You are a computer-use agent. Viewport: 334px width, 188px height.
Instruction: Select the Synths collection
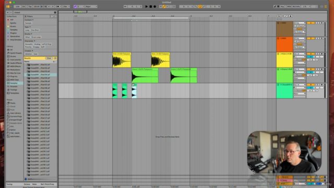coord(13,23)
